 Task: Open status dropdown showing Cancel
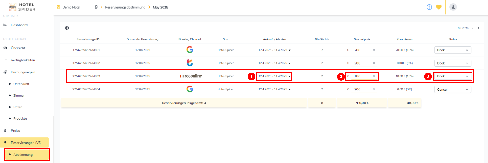[x=453, y=89]
